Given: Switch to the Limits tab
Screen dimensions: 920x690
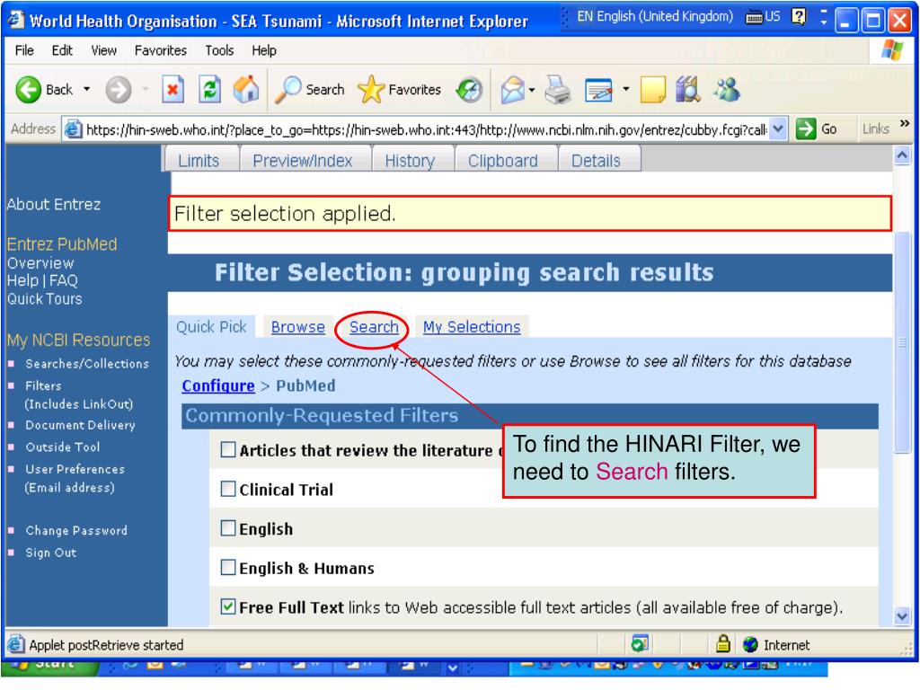Looking at the screenshot, I should [199, 160].
